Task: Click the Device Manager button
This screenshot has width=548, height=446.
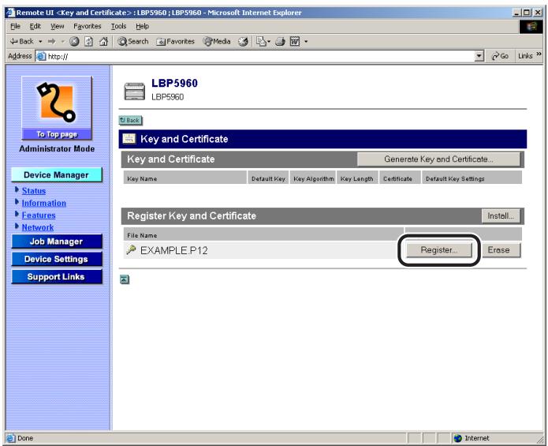Action: click(x=56, y=175)
